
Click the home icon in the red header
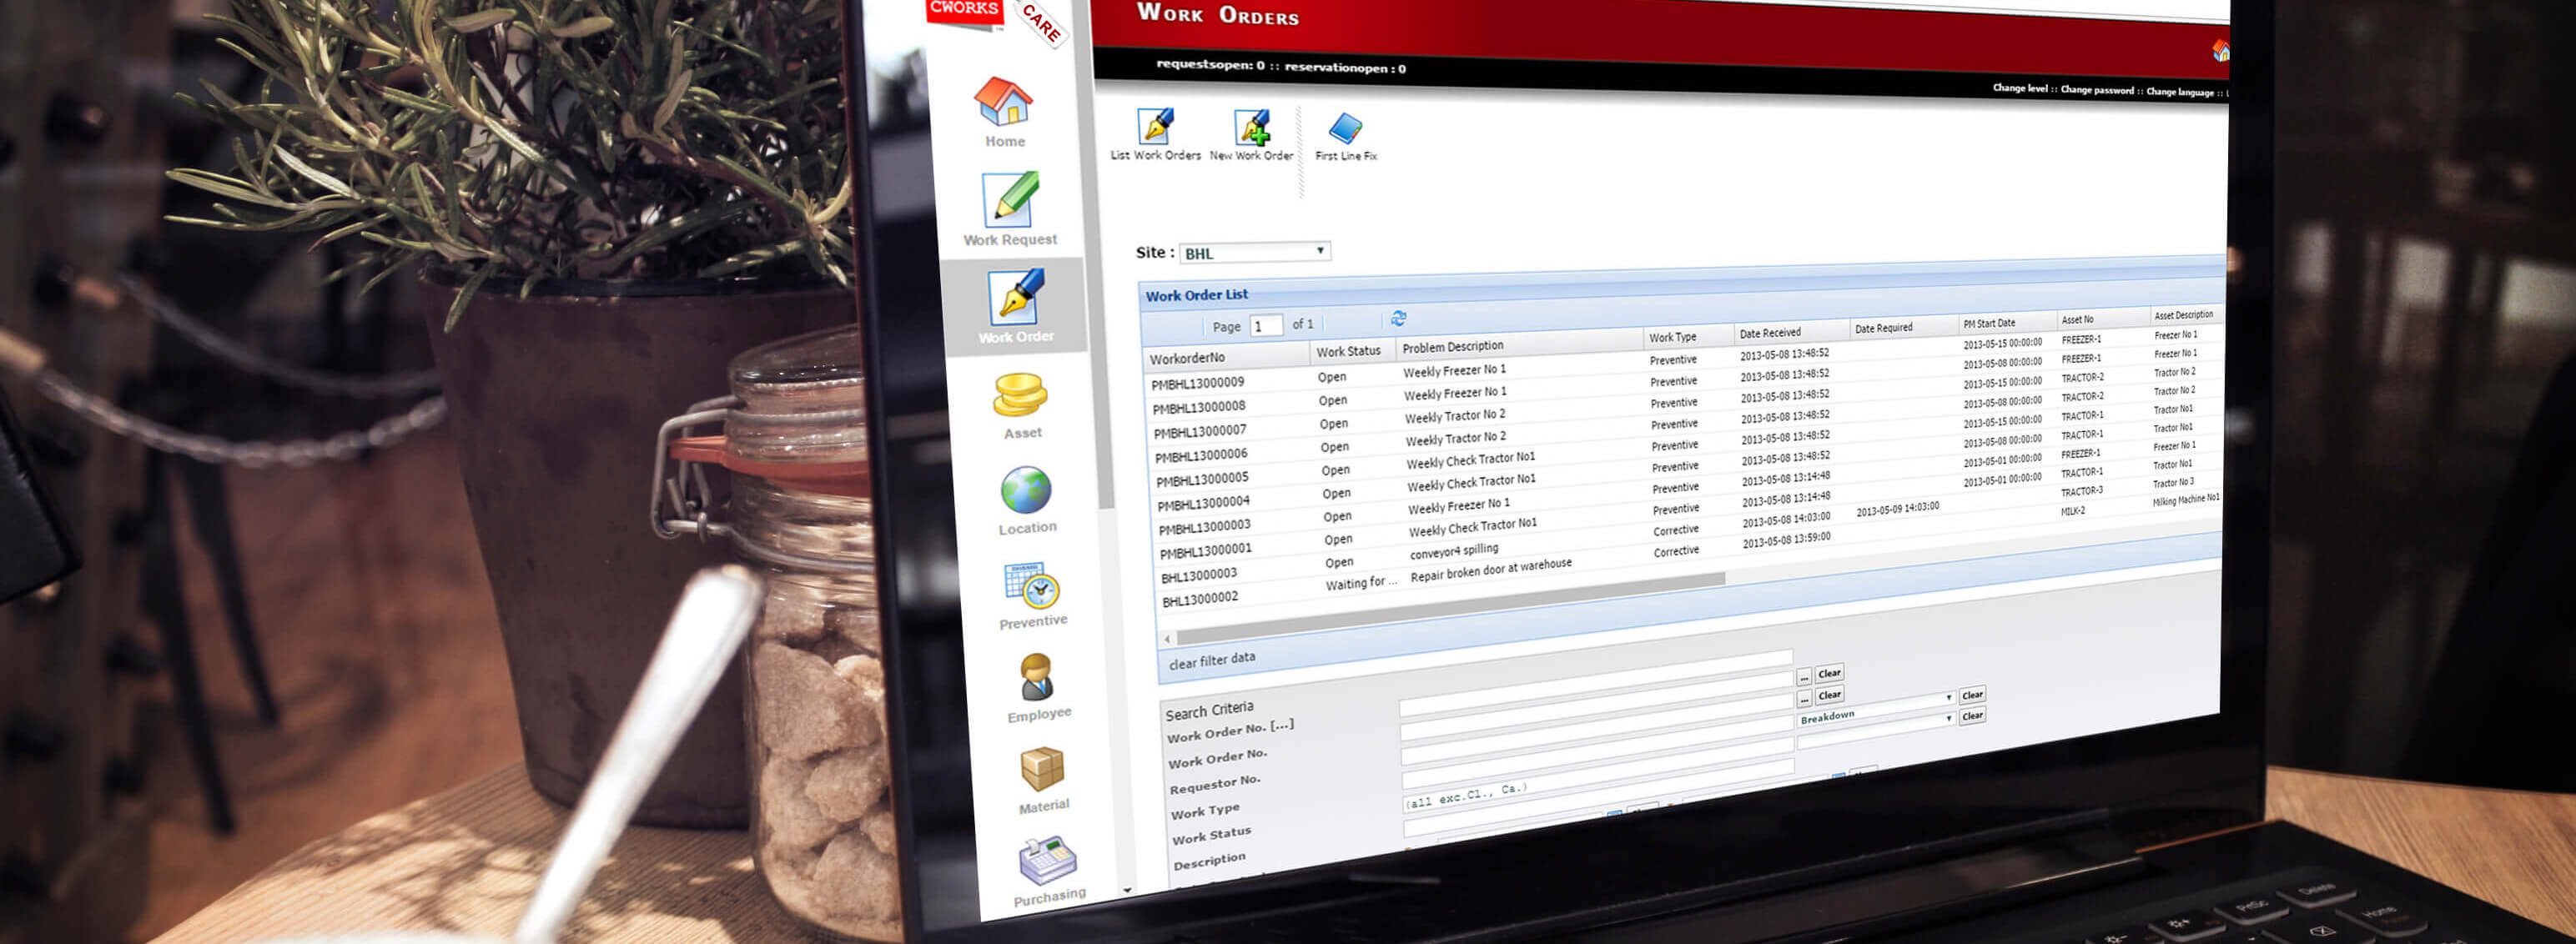tap(2220, 50)
